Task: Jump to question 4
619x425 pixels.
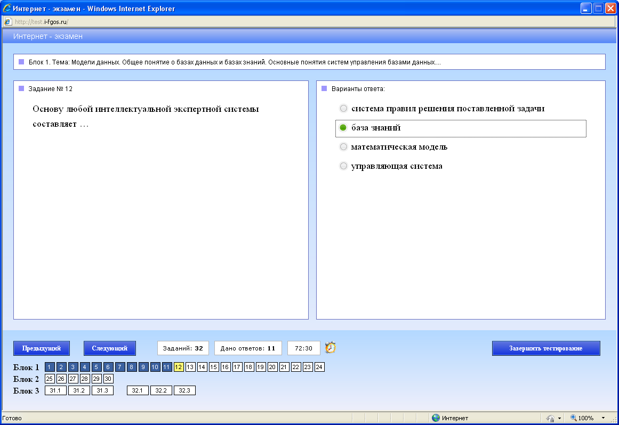Action: click(84, 367)
